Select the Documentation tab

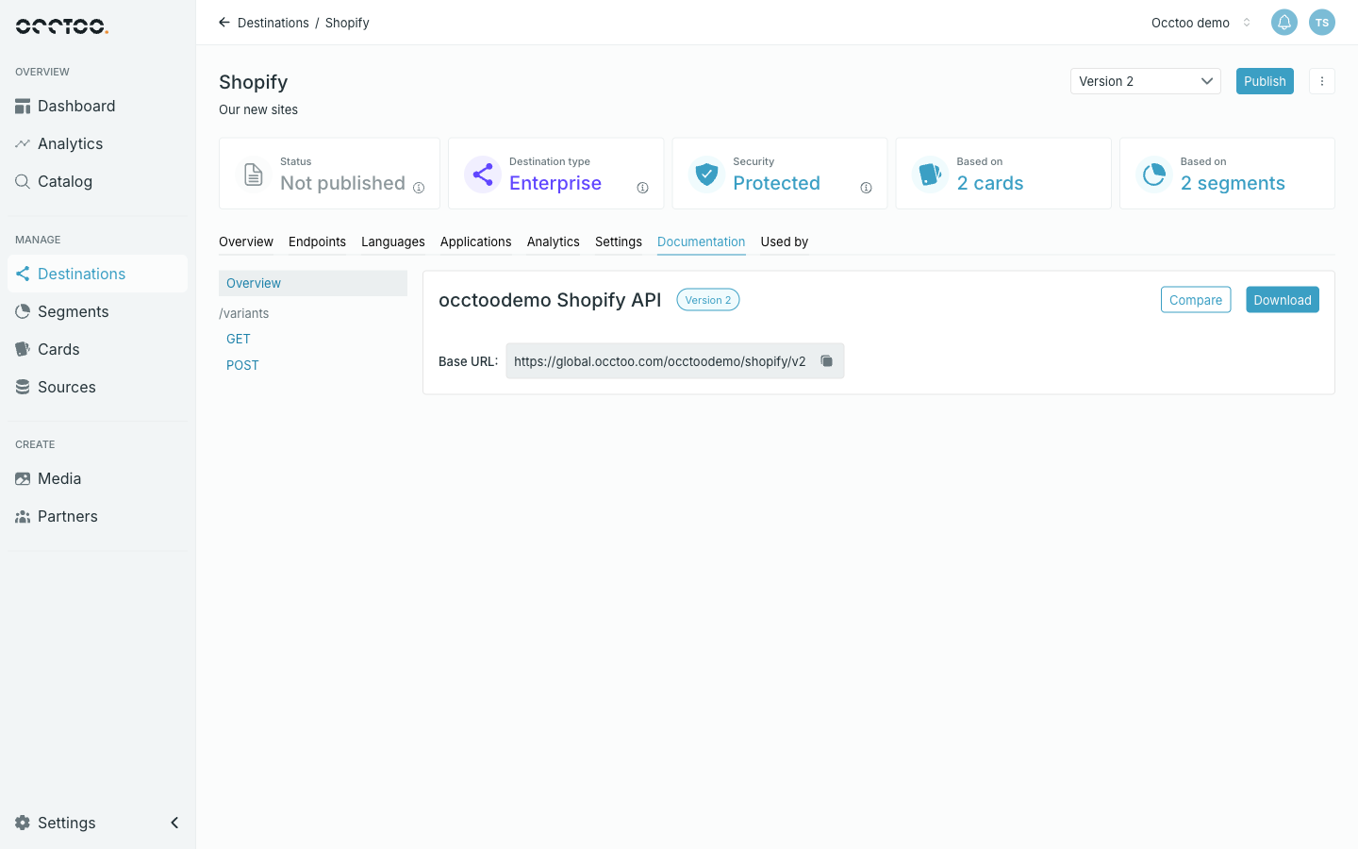702,242
